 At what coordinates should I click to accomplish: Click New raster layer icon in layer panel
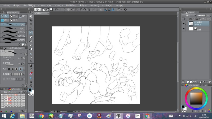[x=188, y=82]
